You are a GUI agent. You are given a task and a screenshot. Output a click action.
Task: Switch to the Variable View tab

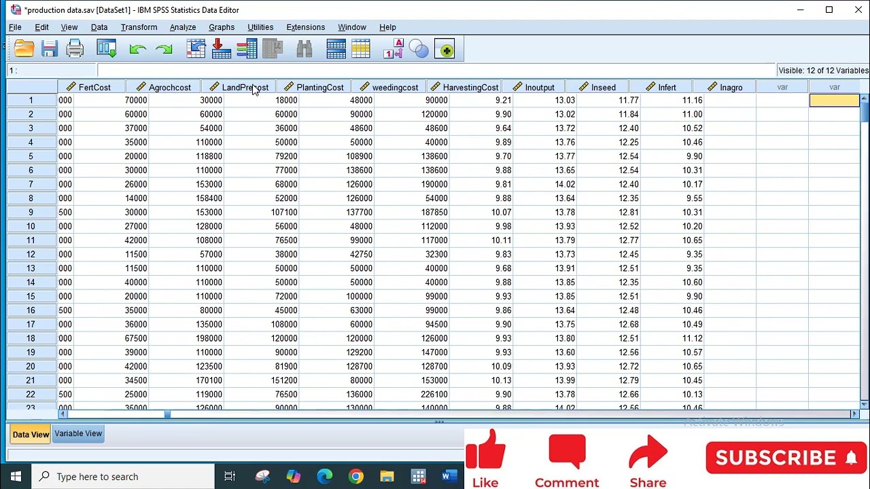pyautogui.click(x=78, y=433)
